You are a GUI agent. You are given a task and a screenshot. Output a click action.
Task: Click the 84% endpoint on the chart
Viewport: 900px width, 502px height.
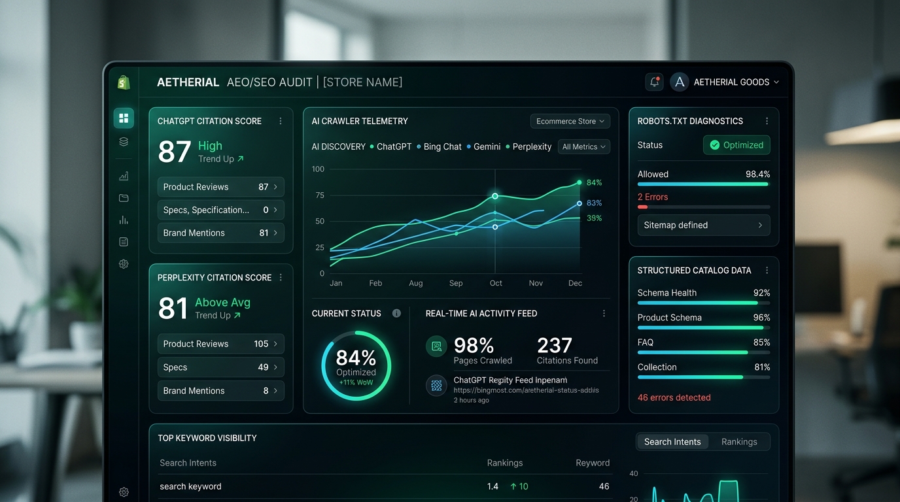tap(580, 182)
